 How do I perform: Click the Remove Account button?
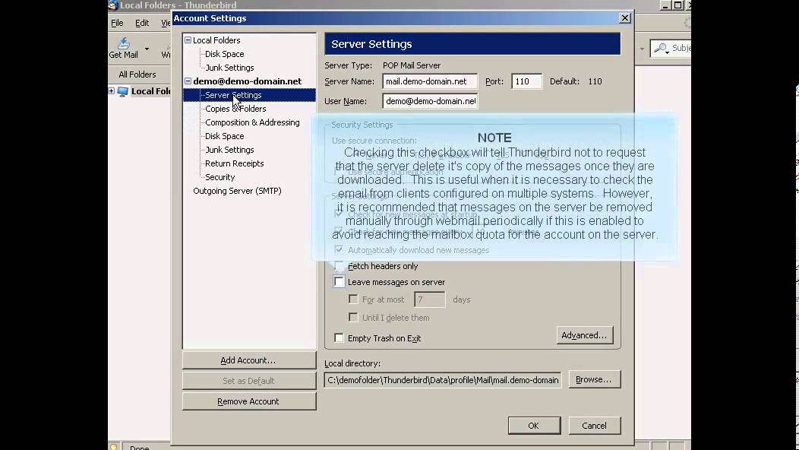point(248,401)
